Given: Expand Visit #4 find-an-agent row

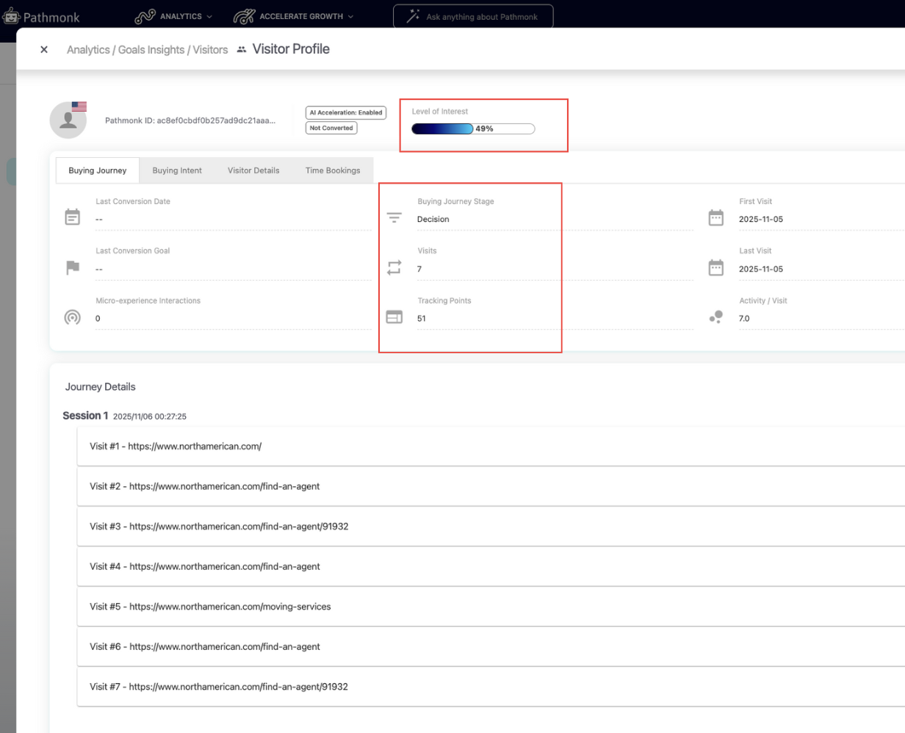Looking at the screenshot, I should click(x=491, y=566).
